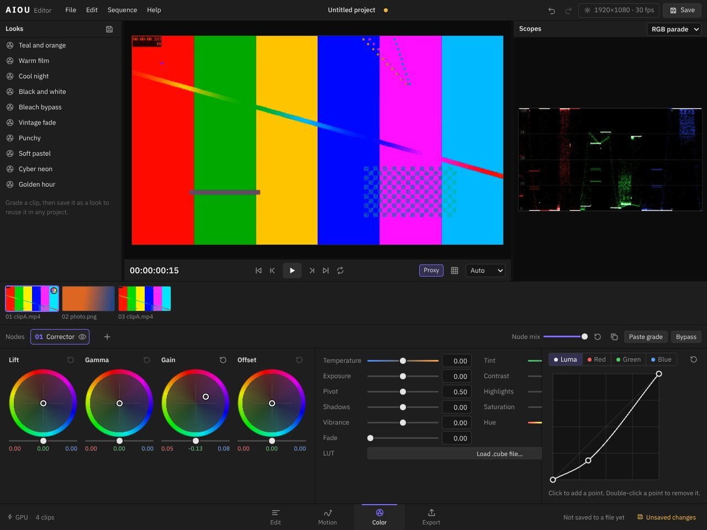This screenshot has height=530, width=707.
Task: Click the Teal and orange look icon
Action: [x=10, y=45]
